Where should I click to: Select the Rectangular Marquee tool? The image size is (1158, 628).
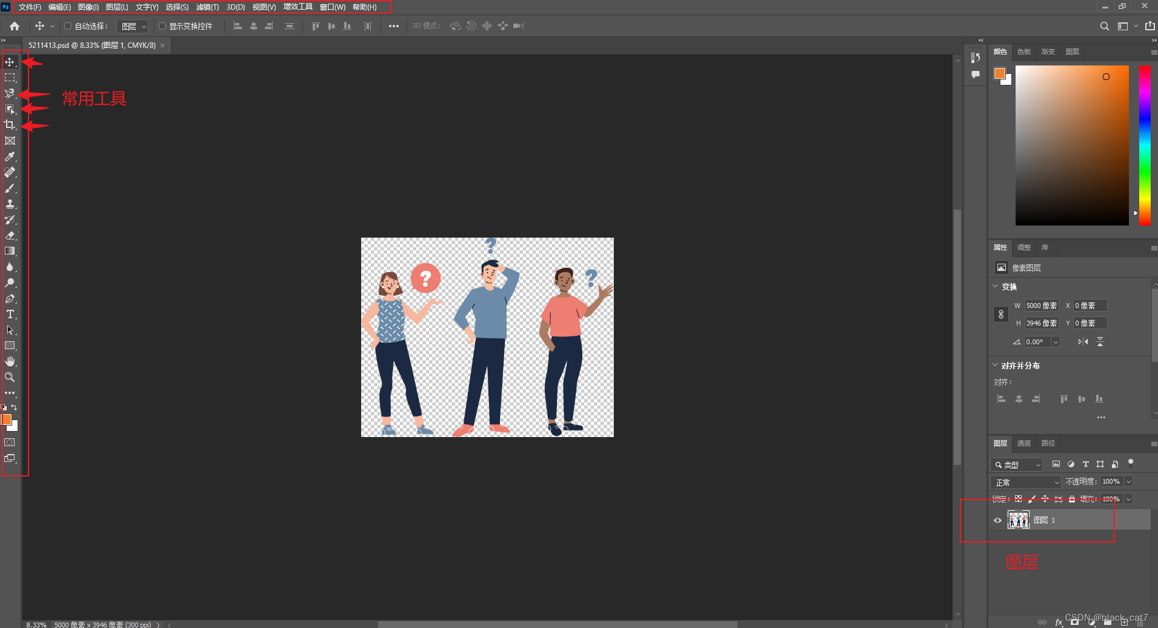(10, 78)
